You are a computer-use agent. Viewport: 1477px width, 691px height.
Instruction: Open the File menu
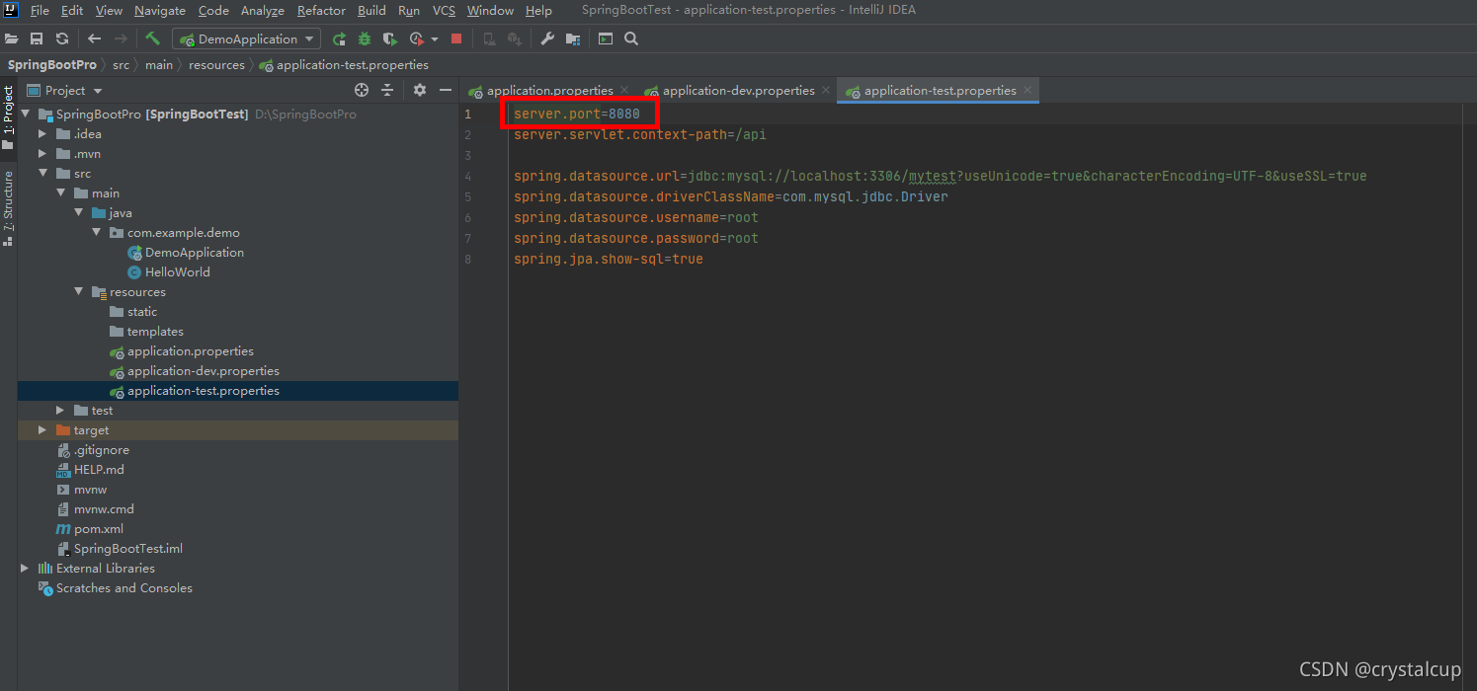40,11
